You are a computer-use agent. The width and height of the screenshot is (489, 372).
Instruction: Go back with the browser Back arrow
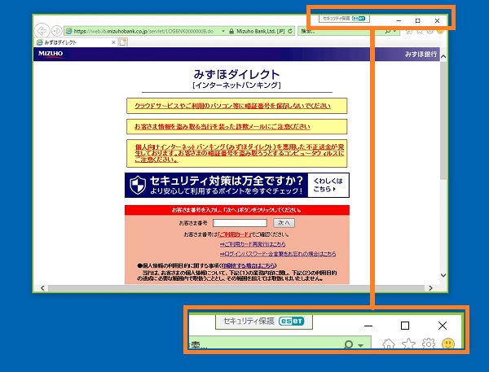(42, 31)
